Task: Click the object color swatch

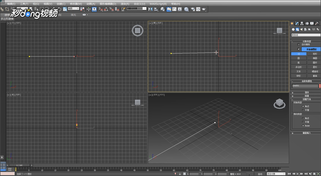Action: tap(320, 86)
